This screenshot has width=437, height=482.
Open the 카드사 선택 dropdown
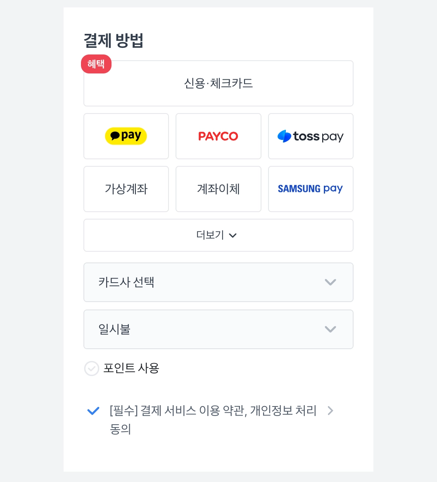218,282
